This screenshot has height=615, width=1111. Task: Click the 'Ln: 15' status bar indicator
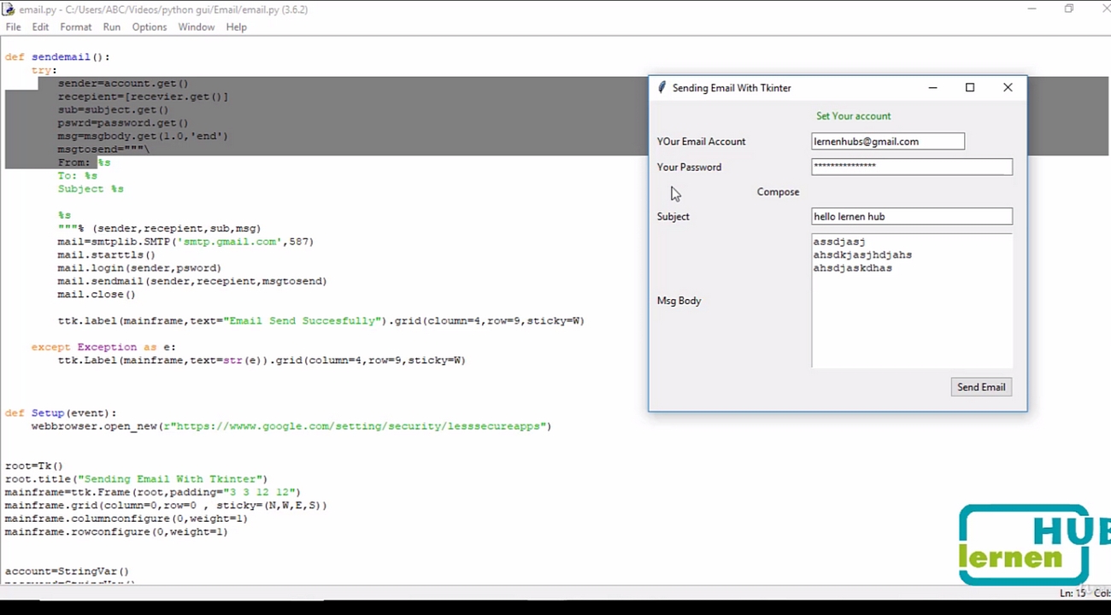1072,593
